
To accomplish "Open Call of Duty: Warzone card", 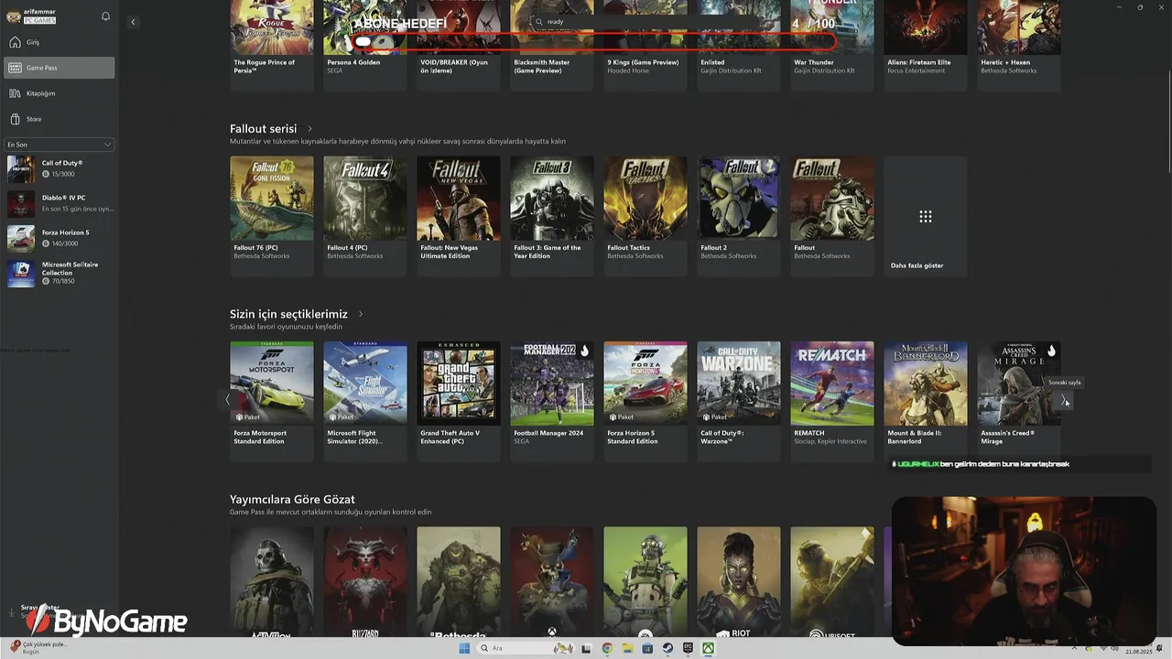I will tap(738, 401).
